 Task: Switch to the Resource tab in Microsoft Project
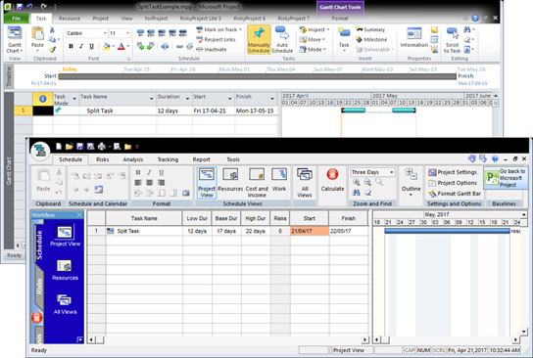(70, 19)
